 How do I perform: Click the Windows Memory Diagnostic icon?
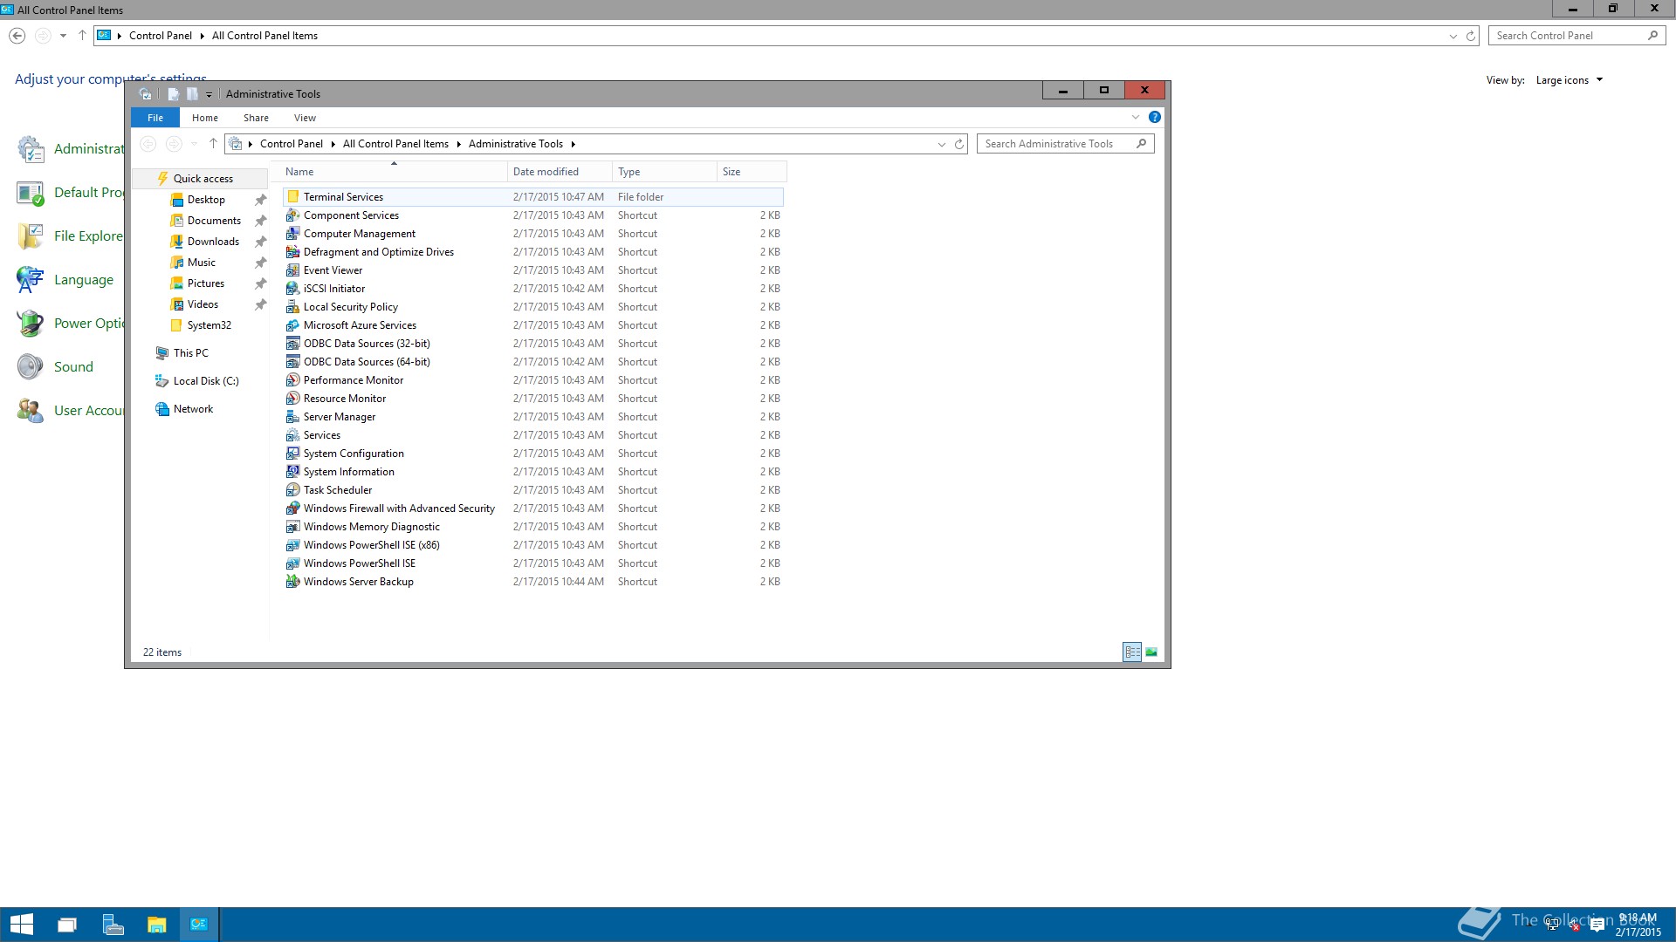tap(293, 527)
